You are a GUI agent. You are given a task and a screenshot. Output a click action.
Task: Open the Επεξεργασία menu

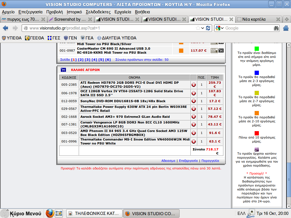[30, 12]
